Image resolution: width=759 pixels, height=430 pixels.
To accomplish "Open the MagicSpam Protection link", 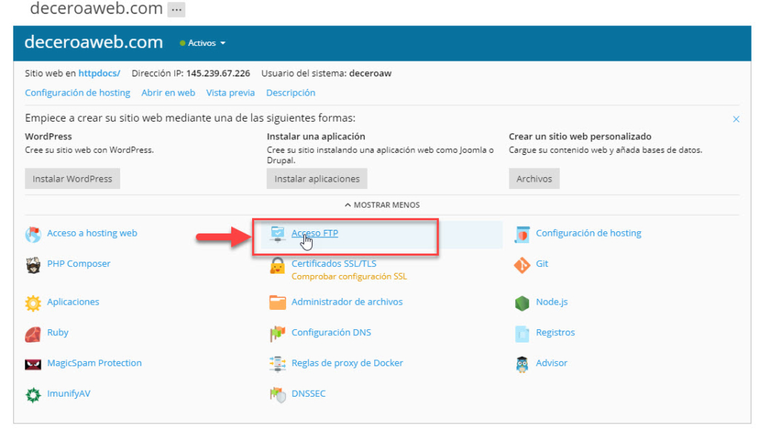I will (94, 363).
